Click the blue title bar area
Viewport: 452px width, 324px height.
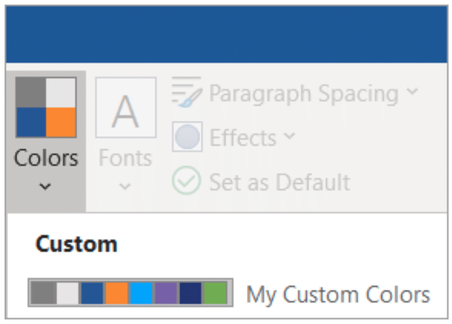click(227, 34)
